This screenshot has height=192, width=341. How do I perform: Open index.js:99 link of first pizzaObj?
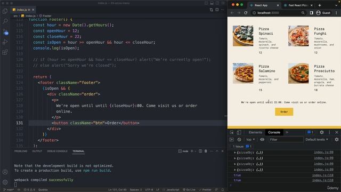coord(323,153)
